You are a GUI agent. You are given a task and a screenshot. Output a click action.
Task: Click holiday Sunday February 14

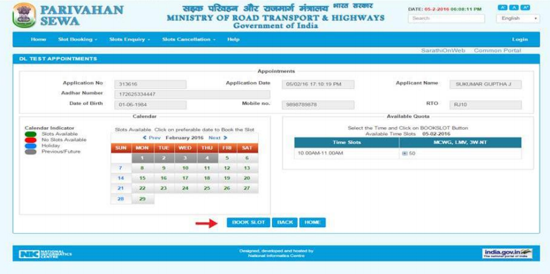[121, 178]
